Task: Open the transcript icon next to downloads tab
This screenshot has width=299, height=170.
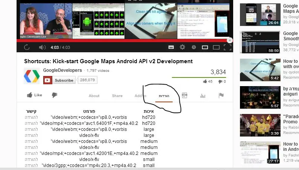Action: pos(185,96)
